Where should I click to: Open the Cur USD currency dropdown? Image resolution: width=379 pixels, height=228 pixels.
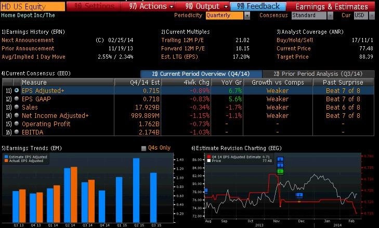click(x=364, y=16)
